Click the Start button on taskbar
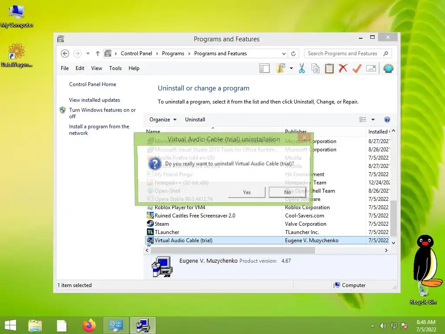The image size is (445, 334). 10,325
